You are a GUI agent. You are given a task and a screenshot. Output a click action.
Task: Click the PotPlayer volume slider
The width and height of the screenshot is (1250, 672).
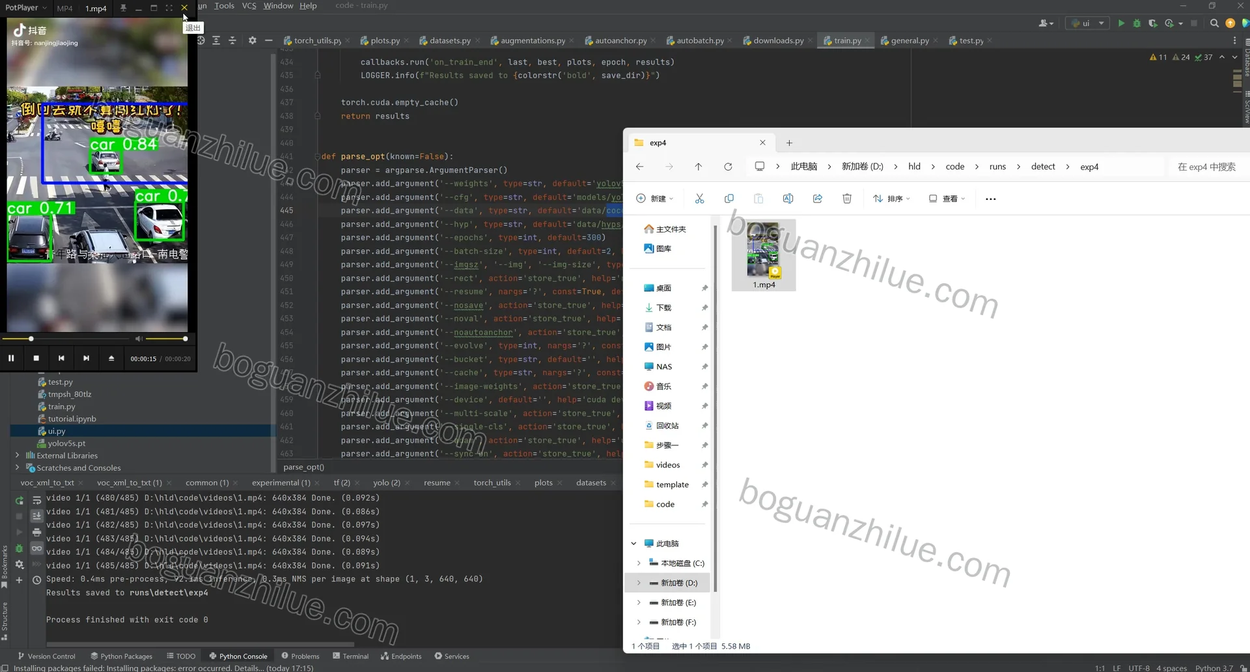click(167, 339)
